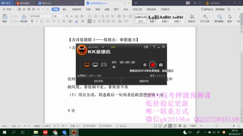Stop recording with the red button

pos(152,65)
